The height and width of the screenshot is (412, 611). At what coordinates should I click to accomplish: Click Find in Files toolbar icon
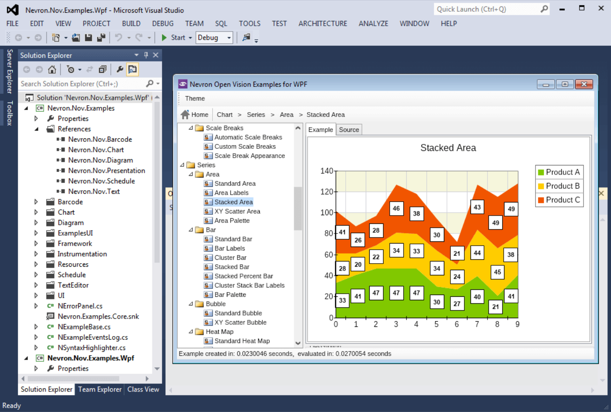(x=247, y=38)
